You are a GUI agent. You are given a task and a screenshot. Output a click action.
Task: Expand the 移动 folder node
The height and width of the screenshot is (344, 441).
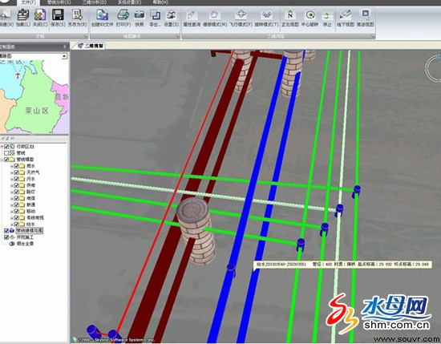tap(12, 211)
